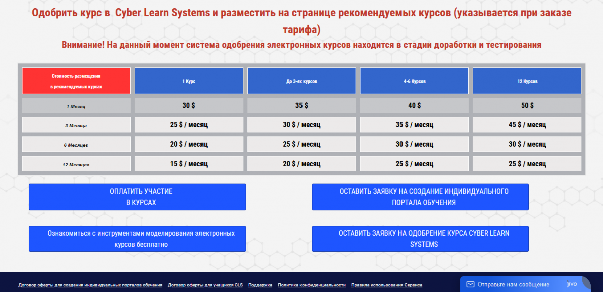Click 20 $ / месяц in the 6 Месяцев row
Image resolution: width=603 pixels, height=292 pixels.
(x=189, y=145)
